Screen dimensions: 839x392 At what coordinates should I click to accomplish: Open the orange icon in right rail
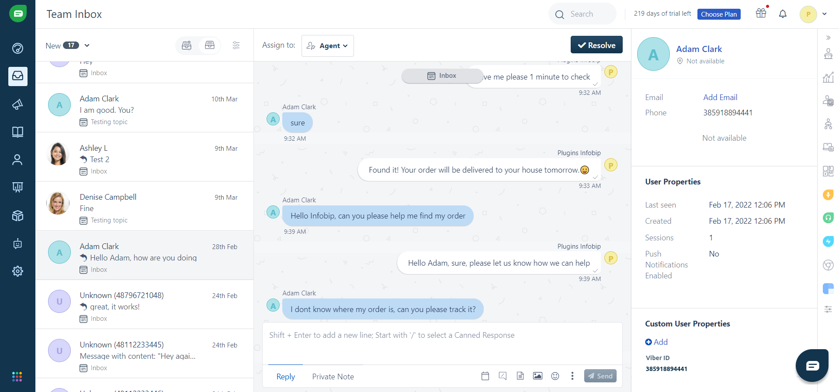[x=828, y=194]
